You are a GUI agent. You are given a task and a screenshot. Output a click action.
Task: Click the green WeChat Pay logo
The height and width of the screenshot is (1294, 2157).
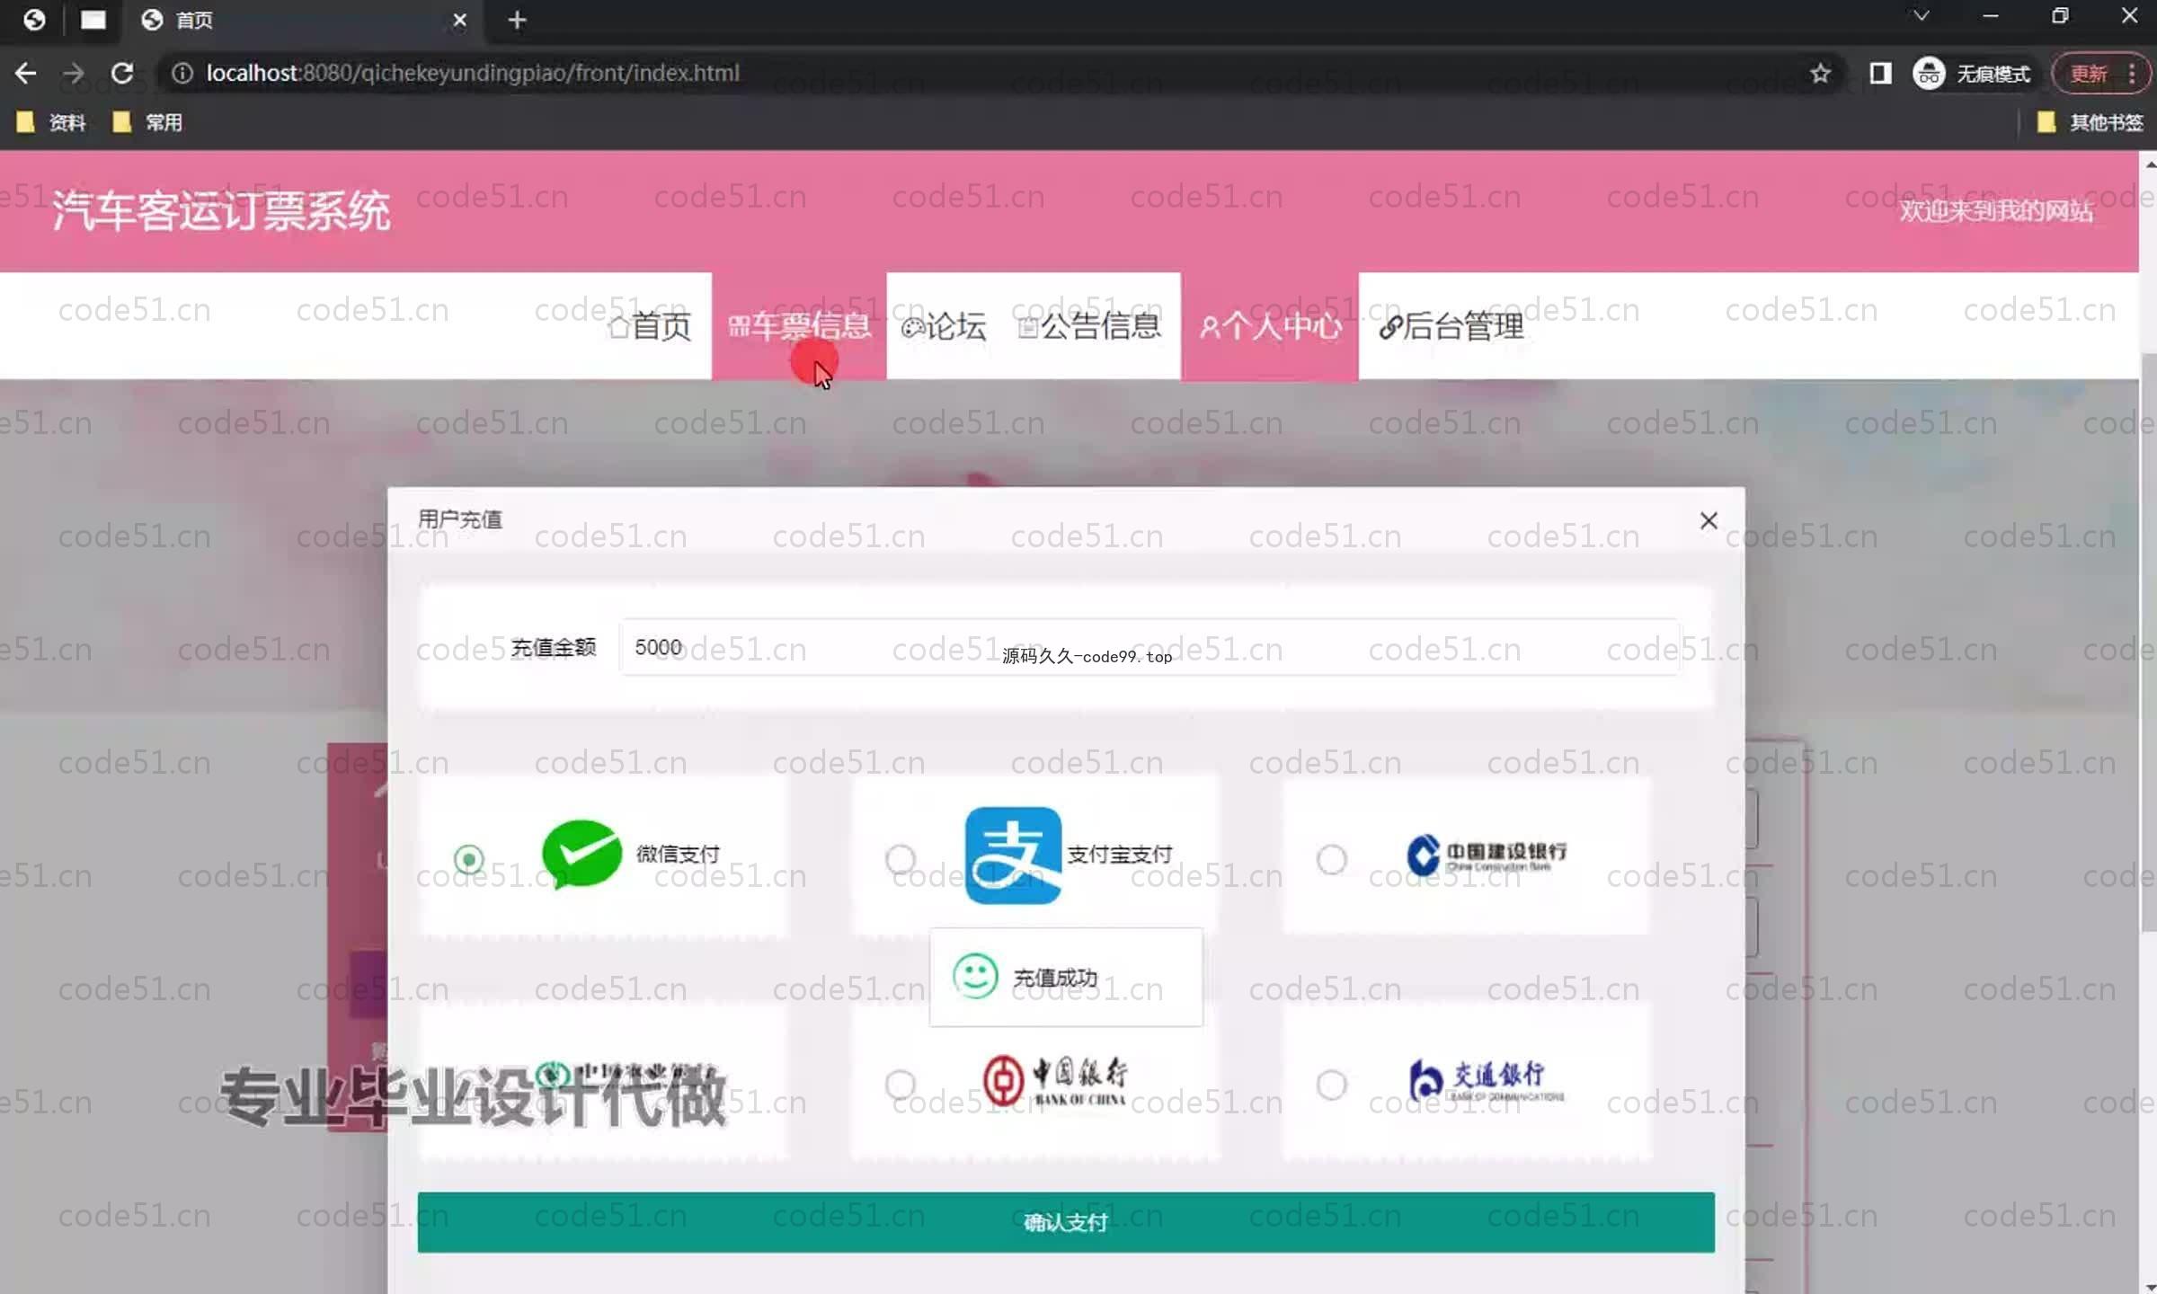pos(581,854)
